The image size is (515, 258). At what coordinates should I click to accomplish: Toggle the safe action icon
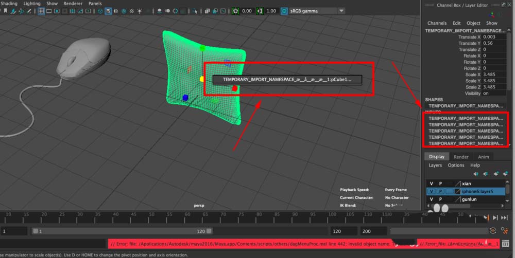click(x=80, y=11)
